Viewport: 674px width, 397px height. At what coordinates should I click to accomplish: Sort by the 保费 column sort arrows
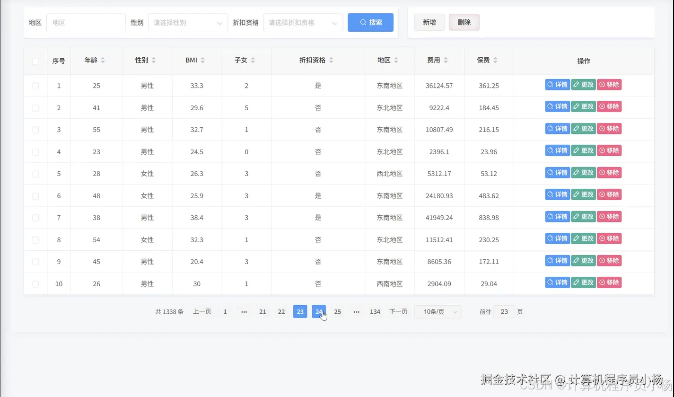pos(496,61)
